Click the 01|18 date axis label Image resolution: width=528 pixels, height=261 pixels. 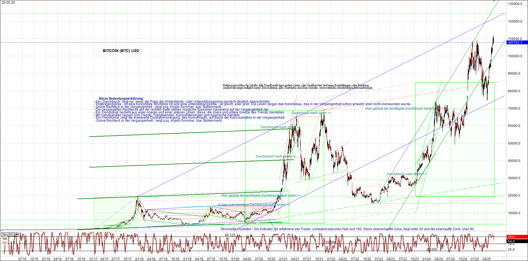pos(139,259)
